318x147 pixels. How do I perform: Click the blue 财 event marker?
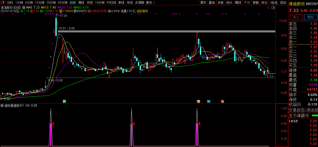pos(209,102)
